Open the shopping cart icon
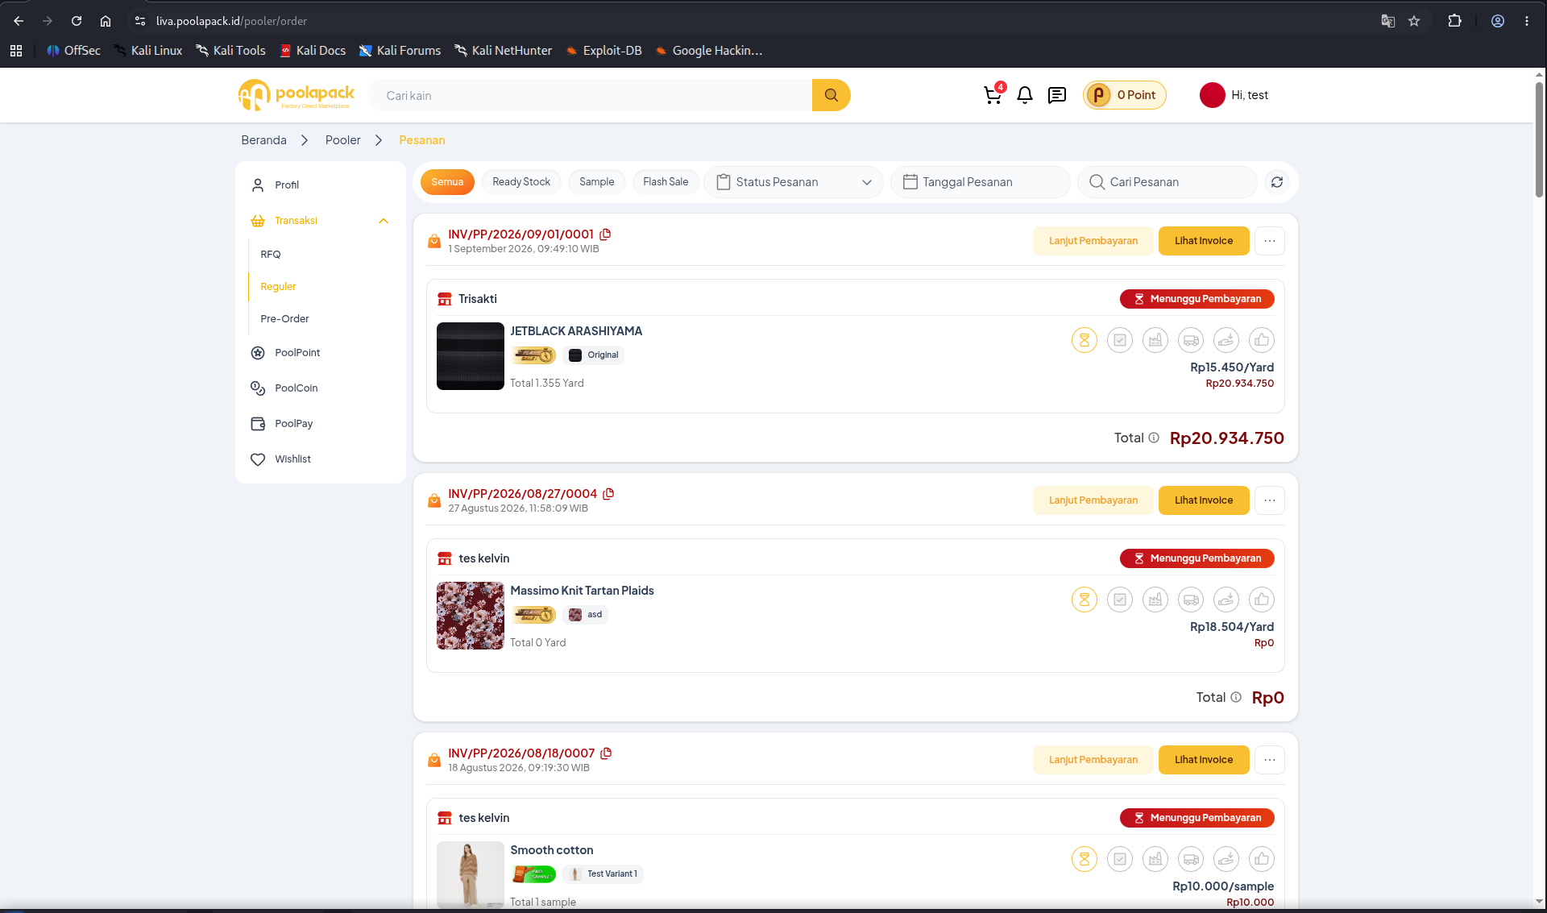 click(993, 95)
